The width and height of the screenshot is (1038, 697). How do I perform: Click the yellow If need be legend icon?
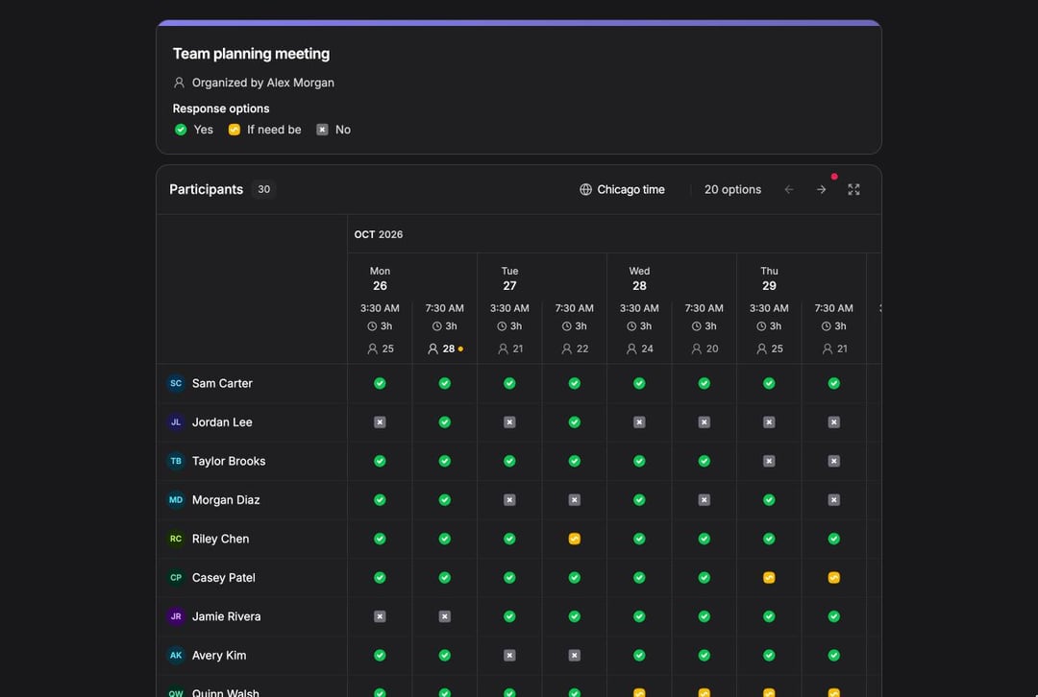tap(235, 130)
